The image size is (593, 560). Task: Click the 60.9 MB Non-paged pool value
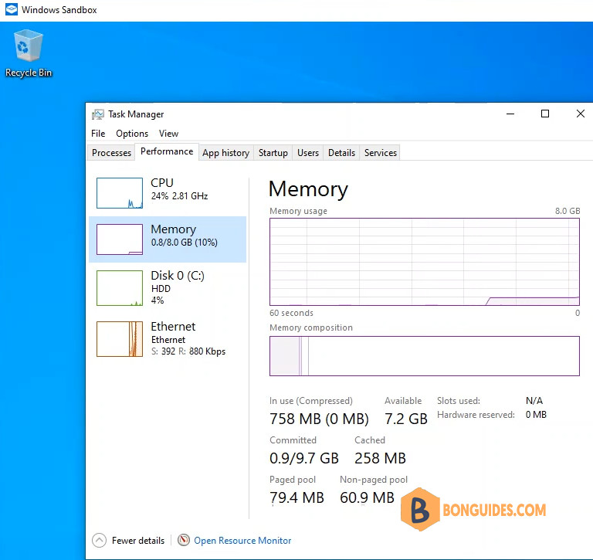(367, 497)
